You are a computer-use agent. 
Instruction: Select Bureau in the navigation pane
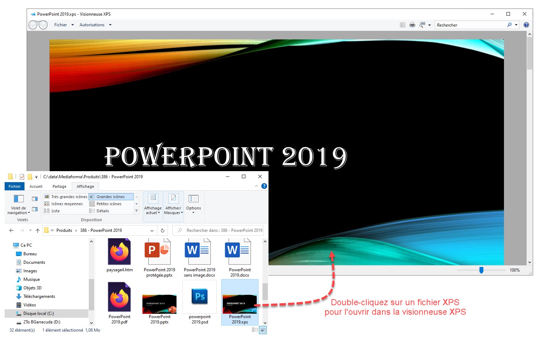click(x=26, y=254)
